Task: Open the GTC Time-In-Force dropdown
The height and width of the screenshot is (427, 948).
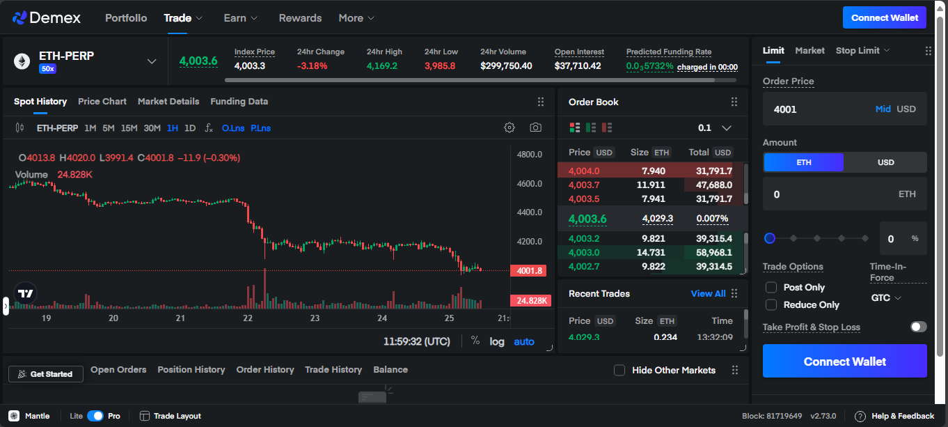Action: pos(886,298)
